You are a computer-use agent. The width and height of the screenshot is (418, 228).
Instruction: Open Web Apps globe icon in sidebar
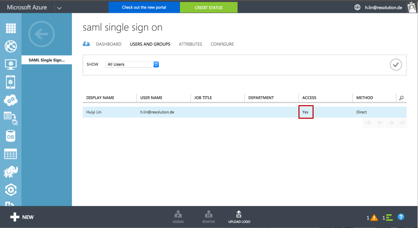(11, 46)
